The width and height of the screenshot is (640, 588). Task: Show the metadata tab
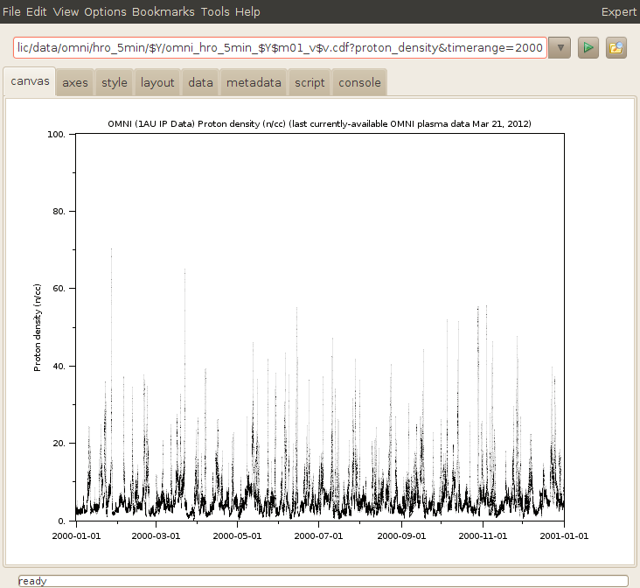[254, 83]
